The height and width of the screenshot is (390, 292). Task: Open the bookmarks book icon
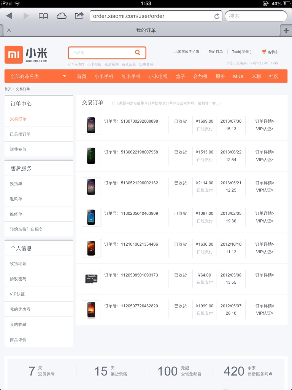tap(43, 16)
